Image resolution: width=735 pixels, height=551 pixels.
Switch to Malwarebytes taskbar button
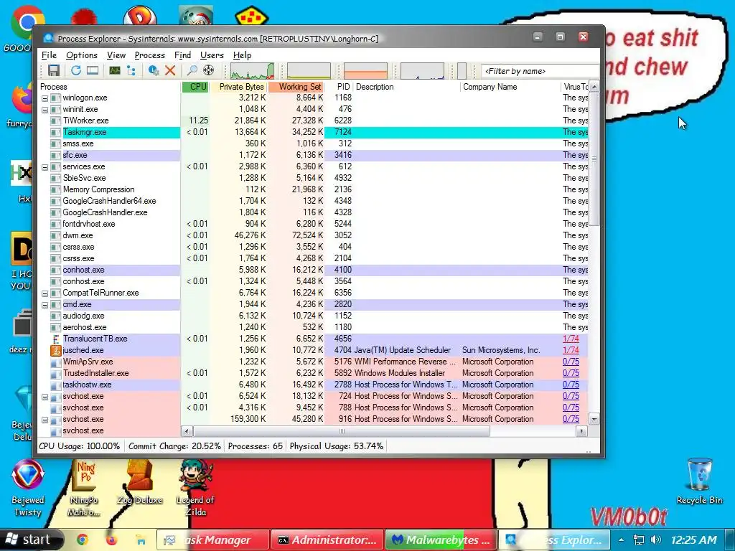(x=441, y=540)
